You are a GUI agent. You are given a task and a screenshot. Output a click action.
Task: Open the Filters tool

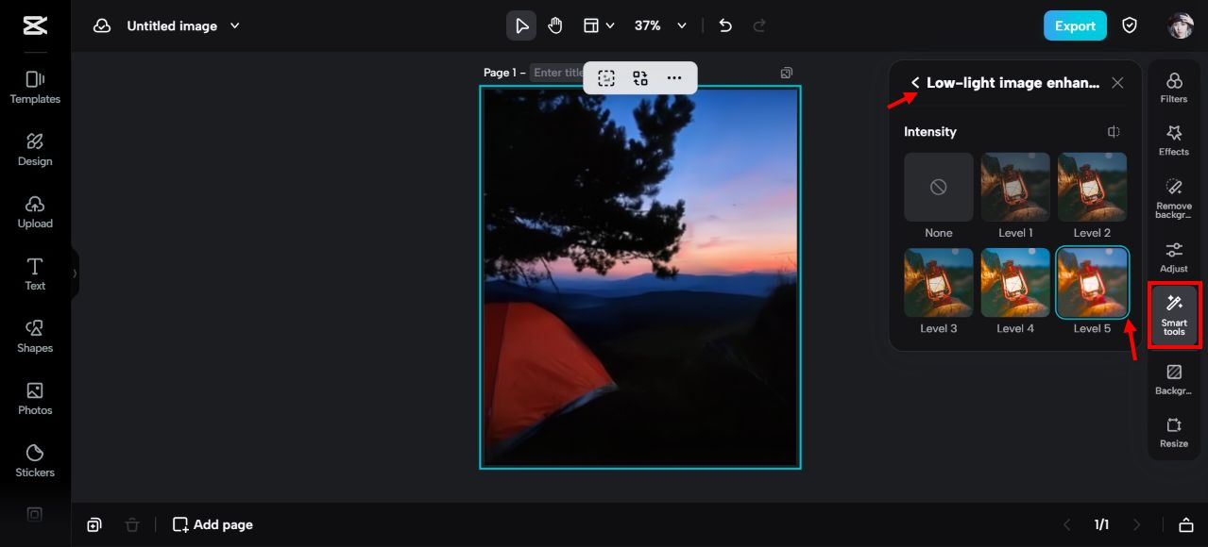(1174, 88)
